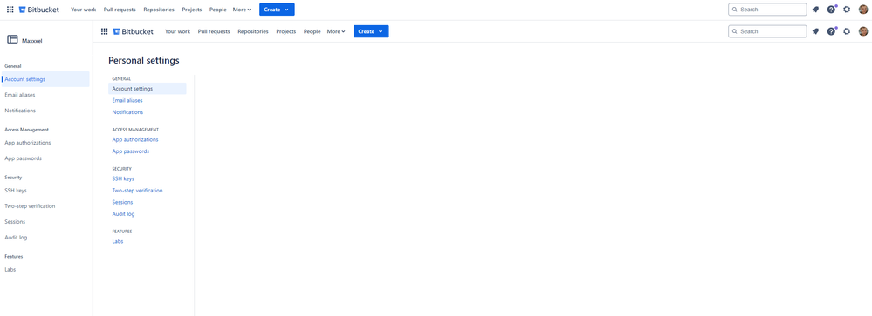Click the workspace panel icon beside Maxxxel
872x316 pixels.
12,39
